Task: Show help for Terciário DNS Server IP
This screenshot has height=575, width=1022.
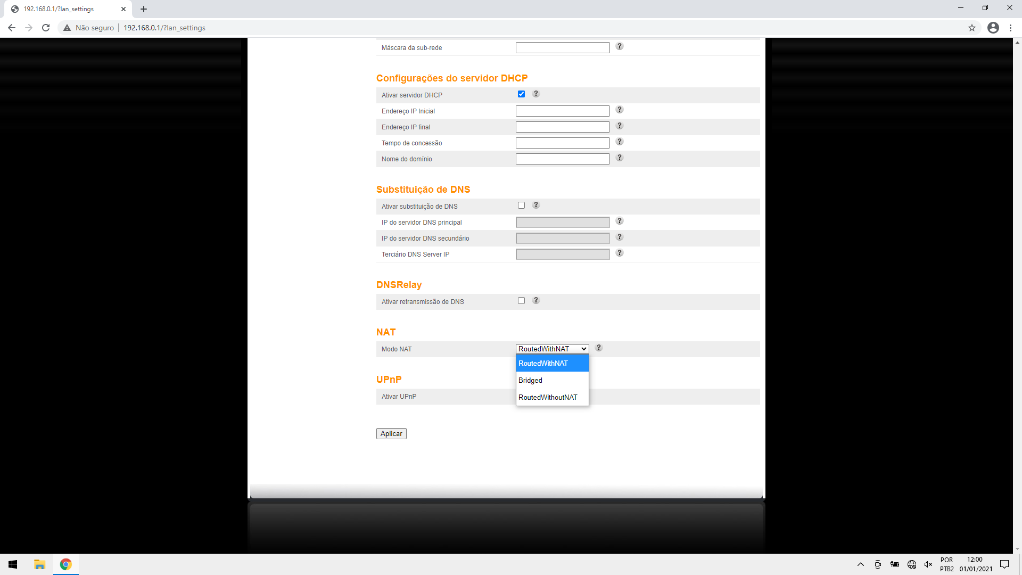Action: click(620, 253)
